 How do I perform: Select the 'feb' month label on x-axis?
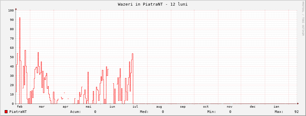[x=20, y=107]
